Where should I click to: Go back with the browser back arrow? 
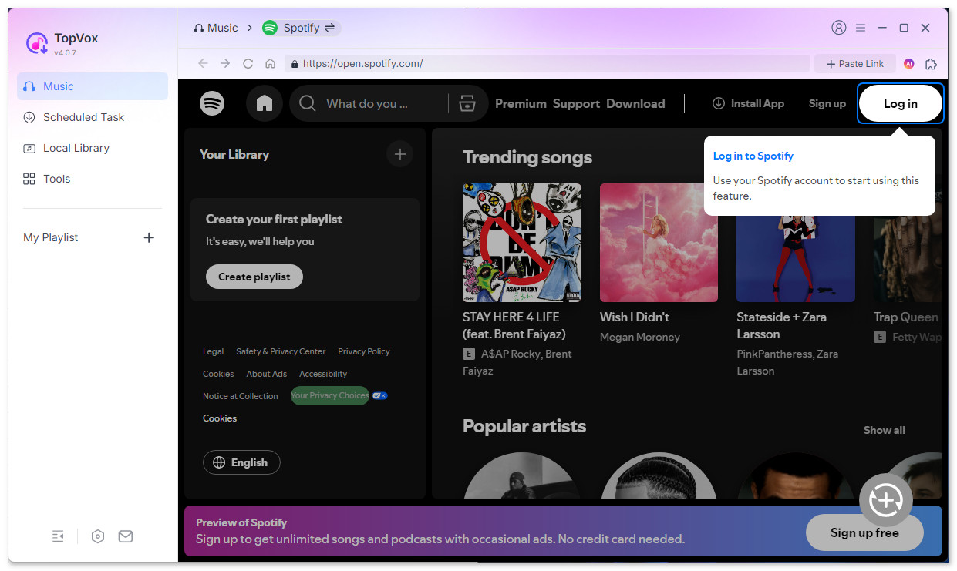pos(203,64)
